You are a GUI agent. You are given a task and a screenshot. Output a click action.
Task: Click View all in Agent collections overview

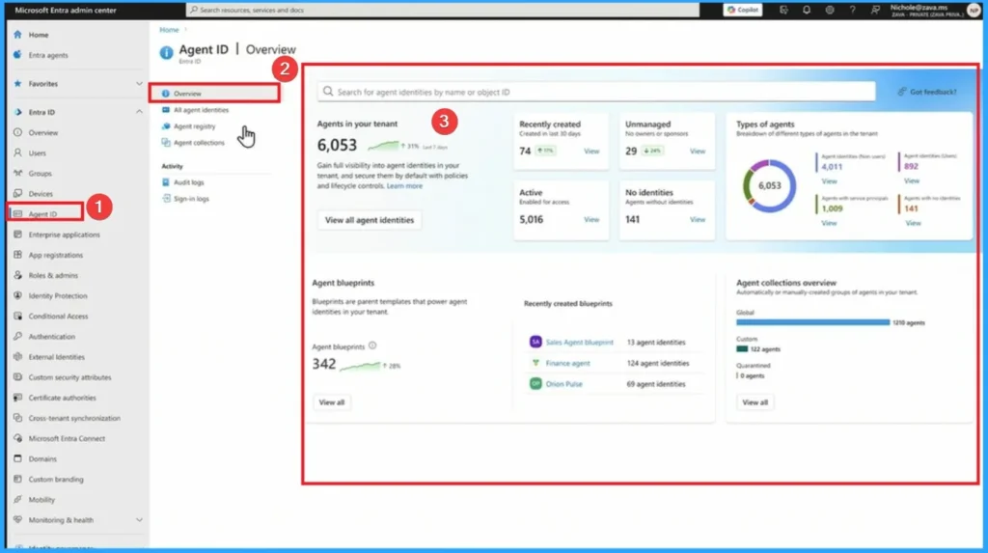[x=755, y=402]
